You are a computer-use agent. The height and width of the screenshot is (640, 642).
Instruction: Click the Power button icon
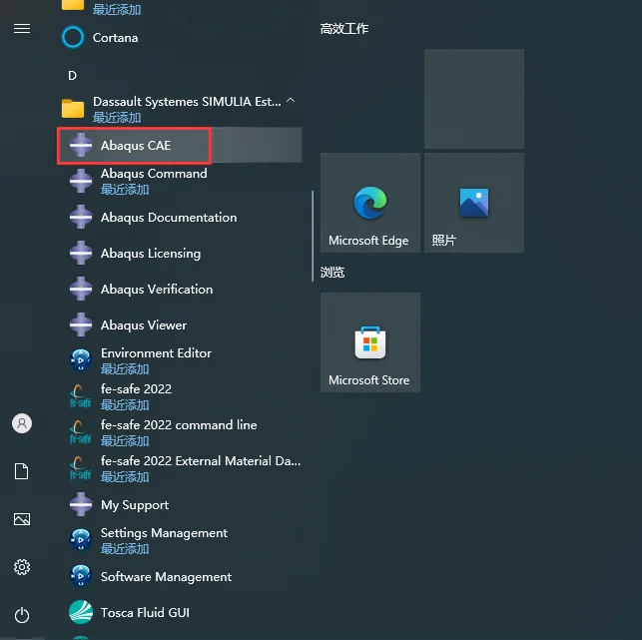click(x=22, y=615)
